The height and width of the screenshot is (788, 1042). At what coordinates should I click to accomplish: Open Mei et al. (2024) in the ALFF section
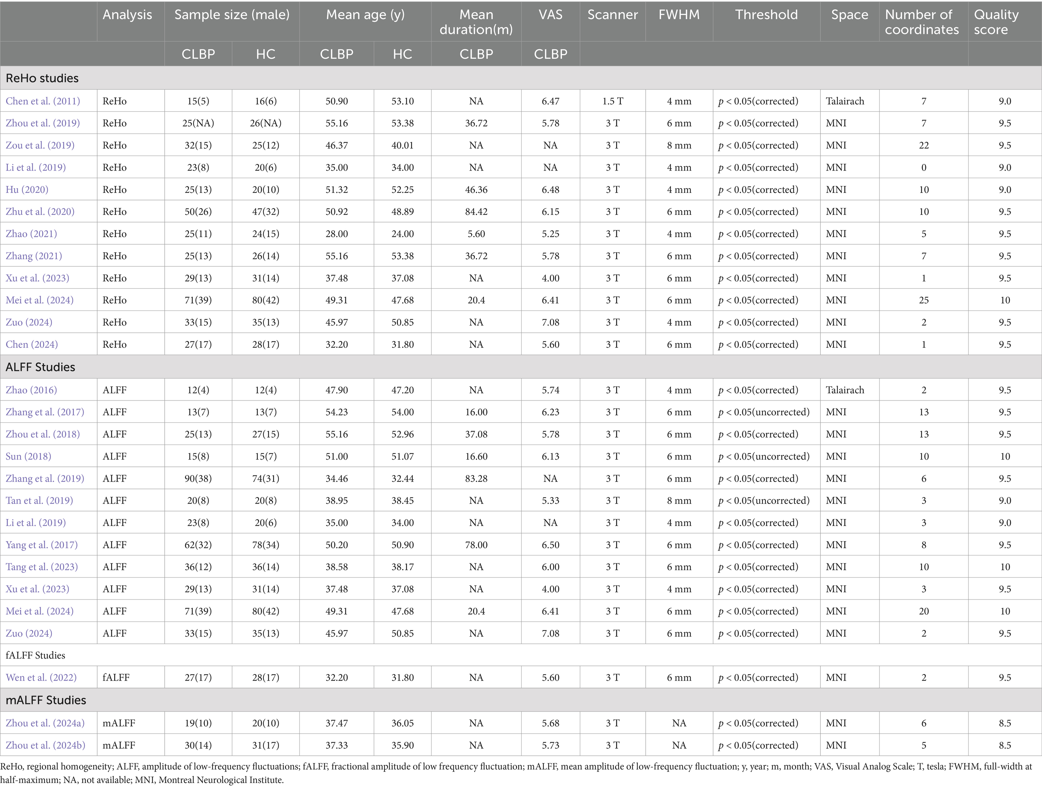pyautogui.click(x=40, y=611)
